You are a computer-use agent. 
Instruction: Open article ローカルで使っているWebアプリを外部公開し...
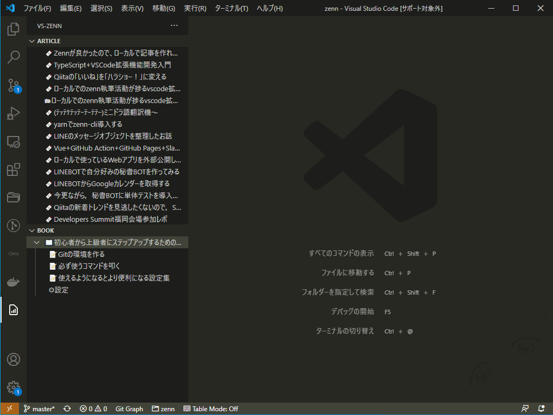107,160
